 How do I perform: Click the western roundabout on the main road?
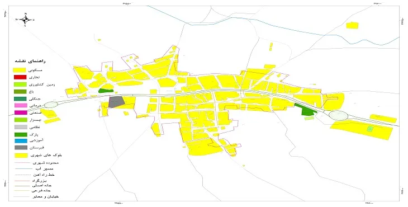click(51, 105)
